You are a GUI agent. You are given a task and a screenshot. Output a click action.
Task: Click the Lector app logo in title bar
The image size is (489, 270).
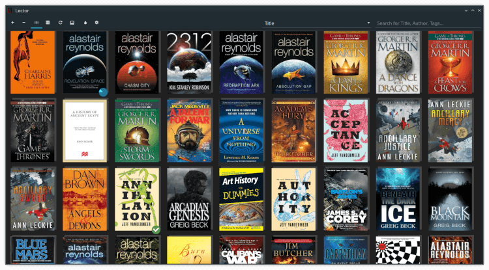tap(10, 10)
